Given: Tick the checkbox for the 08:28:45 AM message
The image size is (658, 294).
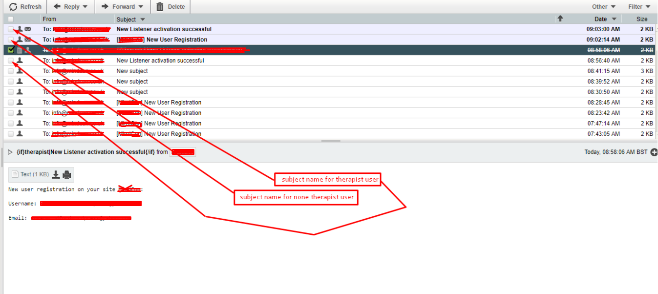Looking at the screenshot, I should 11,103.
